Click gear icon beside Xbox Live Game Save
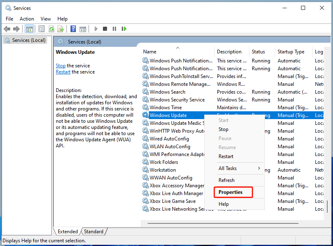The image size is (333, 246). click(x=146, y=201)
